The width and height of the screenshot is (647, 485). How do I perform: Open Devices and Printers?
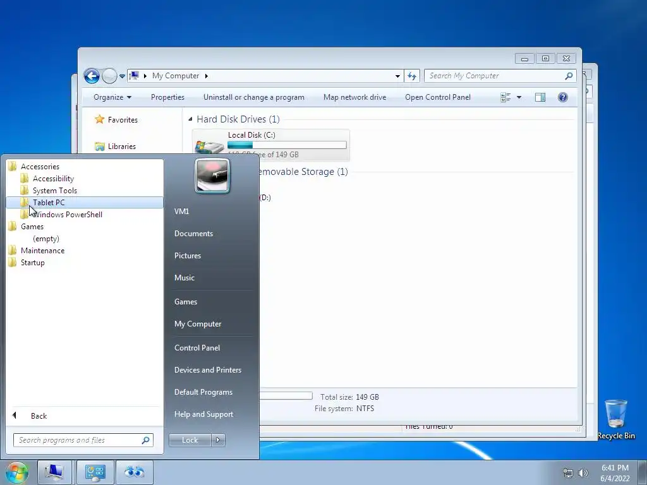coord(207,370)
